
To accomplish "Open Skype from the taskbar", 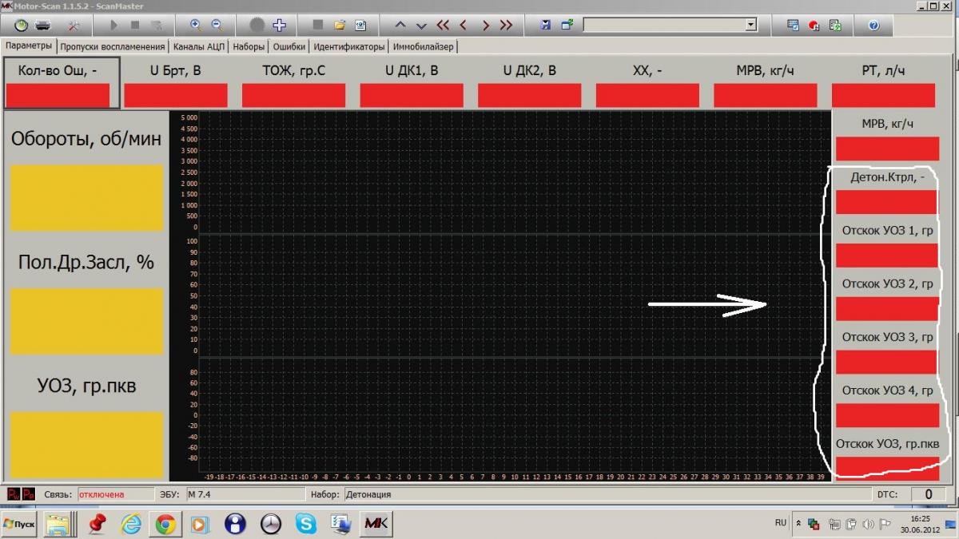I will click(x=305, y=524).
